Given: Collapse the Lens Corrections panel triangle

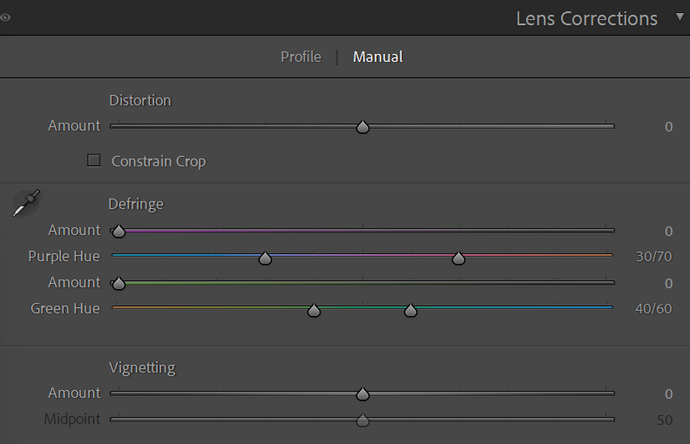Looking at the screenshot, I should click(x=680, y=17).
